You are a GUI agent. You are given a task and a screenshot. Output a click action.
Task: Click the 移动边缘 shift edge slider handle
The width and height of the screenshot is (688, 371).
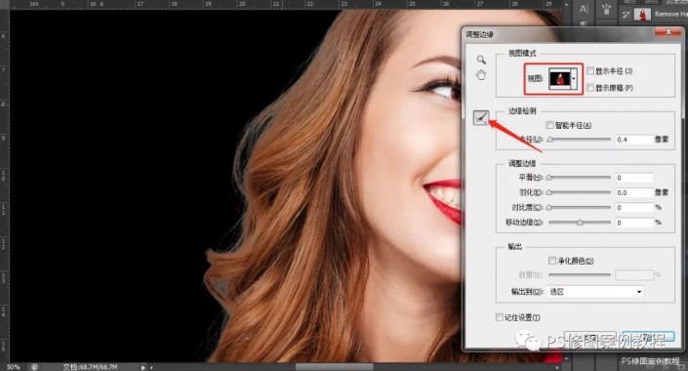(580, 223)
